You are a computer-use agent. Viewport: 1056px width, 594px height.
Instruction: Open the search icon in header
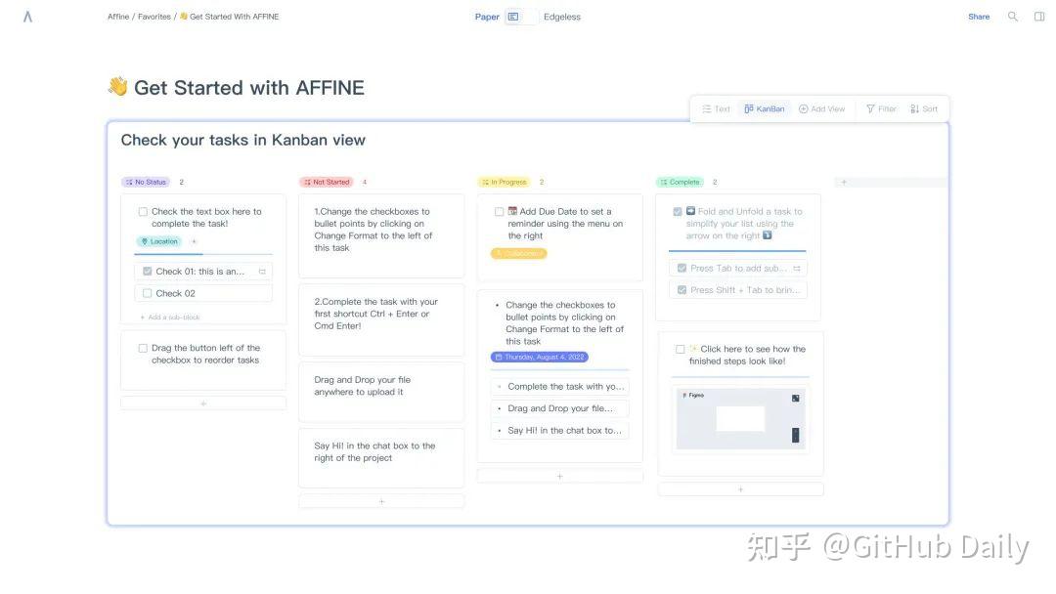1012,17
